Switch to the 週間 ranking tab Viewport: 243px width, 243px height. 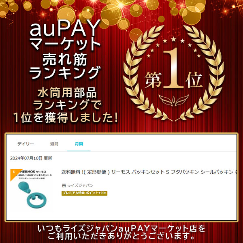54,144
